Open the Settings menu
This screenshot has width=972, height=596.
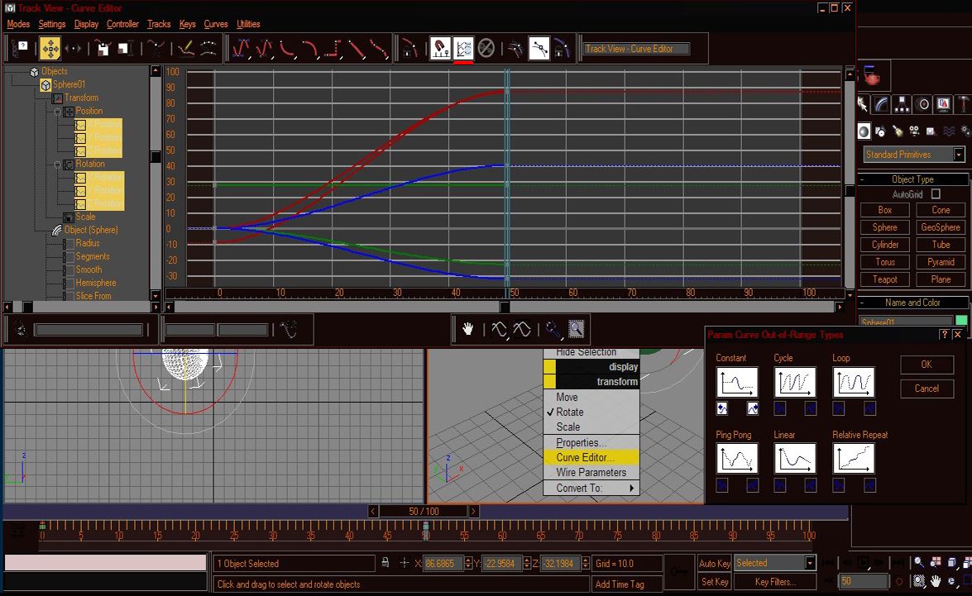click(51, 23)
